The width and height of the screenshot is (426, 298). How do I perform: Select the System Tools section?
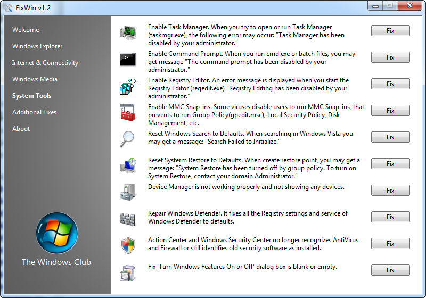31,96
